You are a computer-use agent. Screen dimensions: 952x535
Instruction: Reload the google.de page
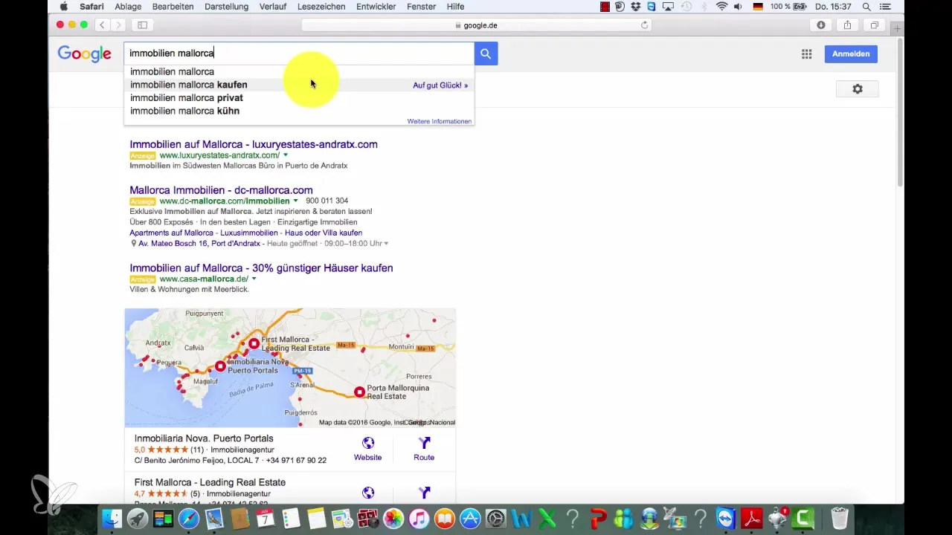click(x=645, y=25)
